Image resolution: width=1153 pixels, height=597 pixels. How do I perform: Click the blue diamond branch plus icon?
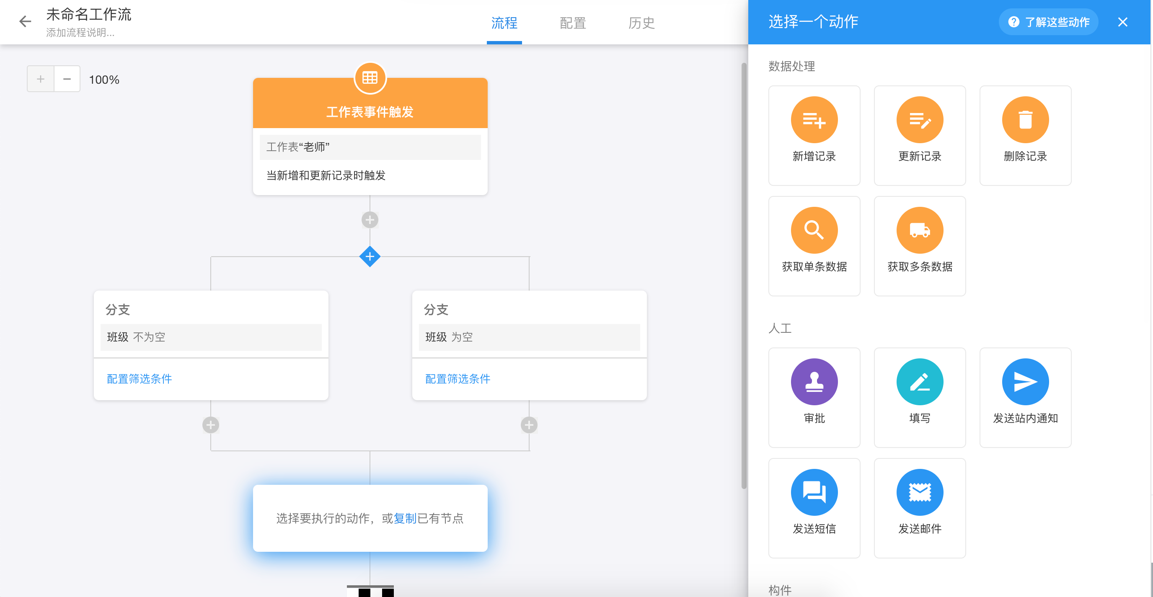pos(370,256)
